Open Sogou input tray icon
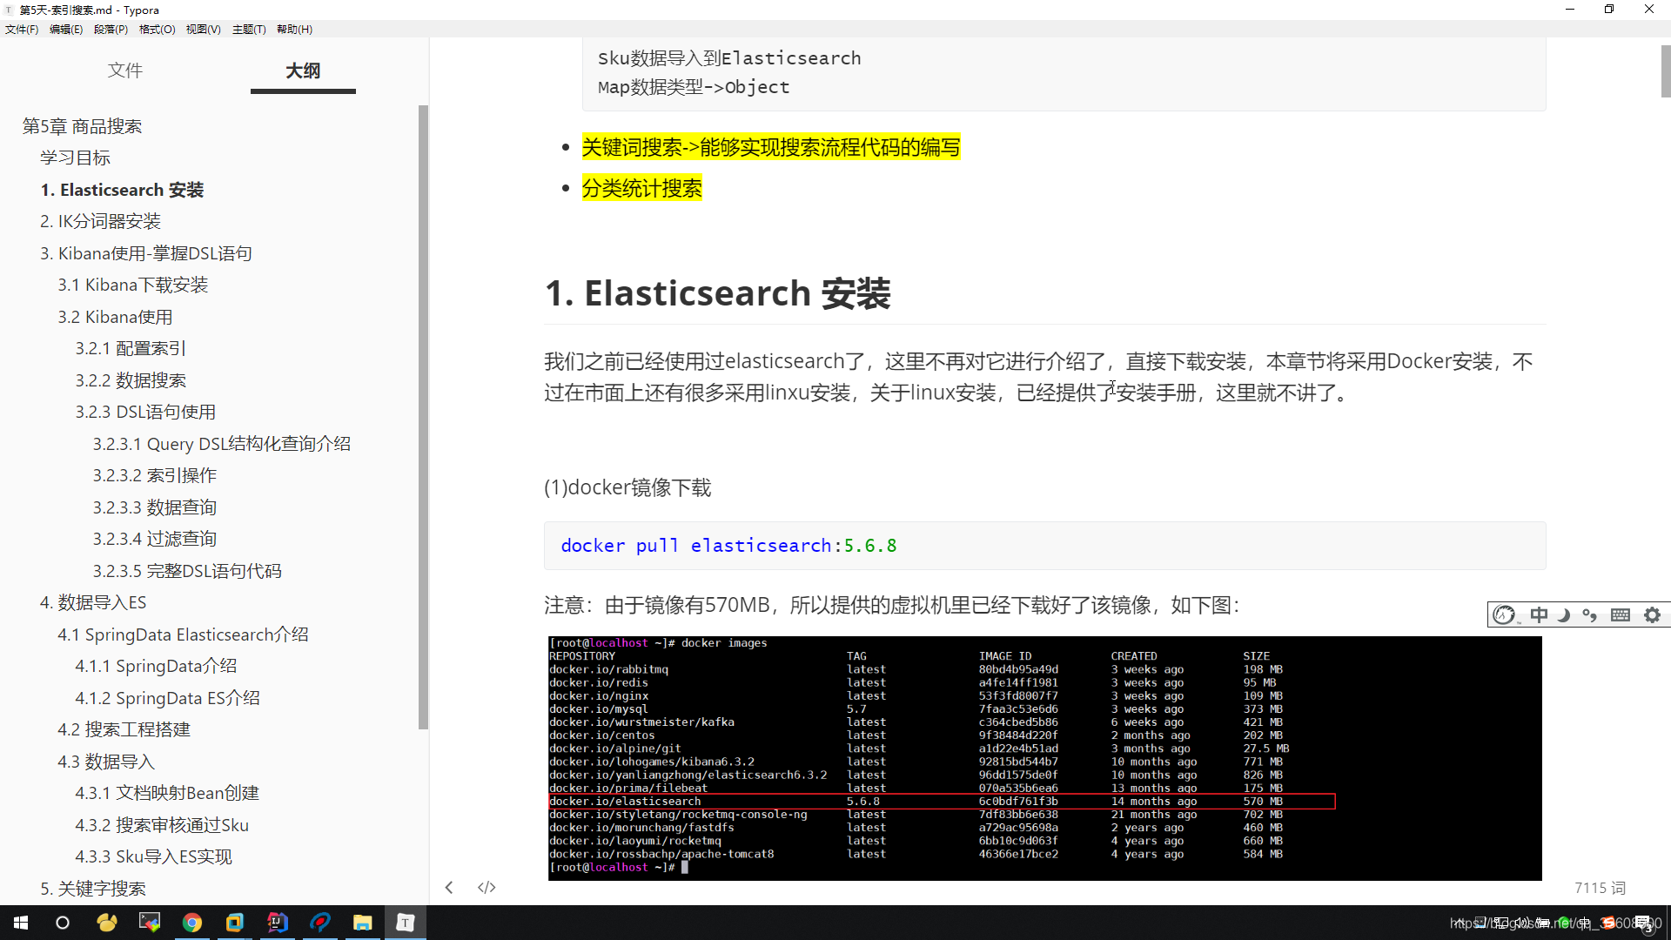This screenshot has height=940, width=1671. tap(1609, 923)
